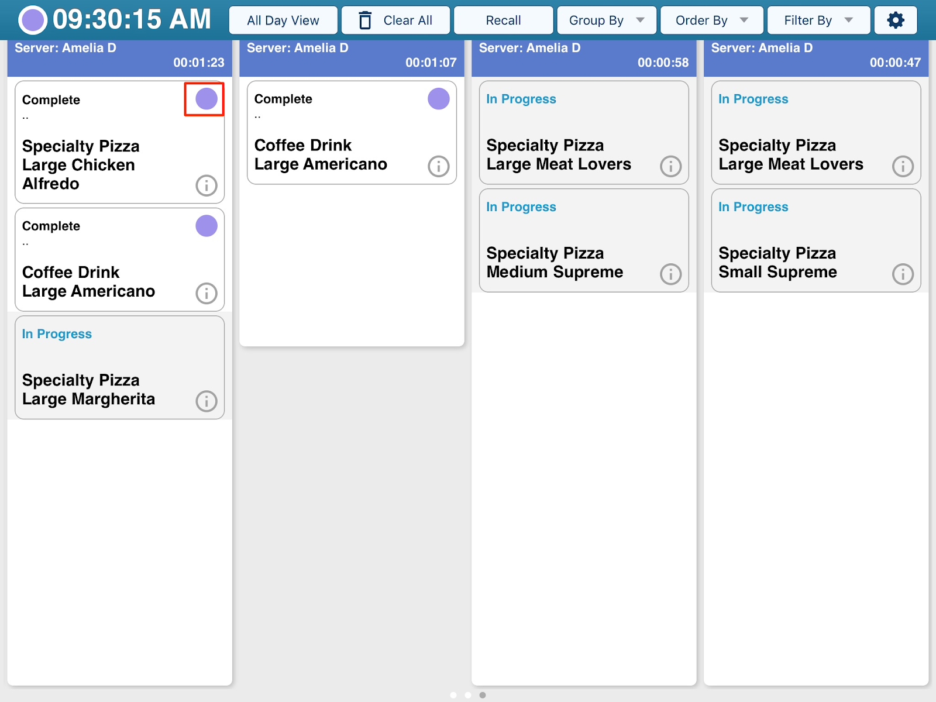Viewport: 936px width, 702px height.
Task: Click the first page indicator dot
Action: click(453, 695)
